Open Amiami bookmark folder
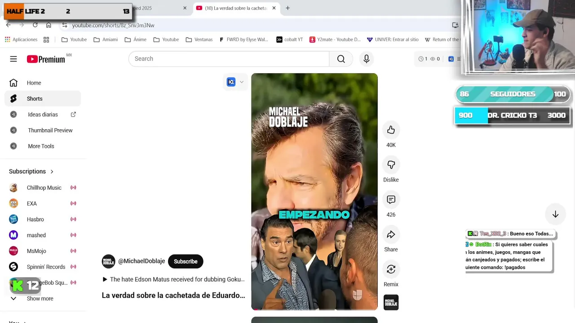 click(x=106, y=39)
